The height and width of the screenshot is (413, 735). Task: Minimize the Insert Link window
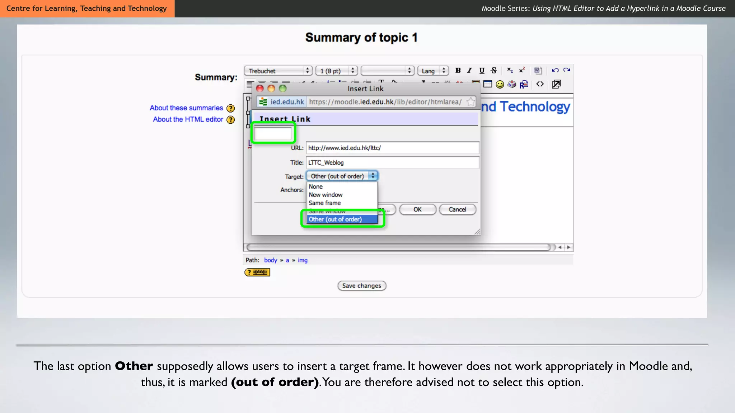pos(271,89)
